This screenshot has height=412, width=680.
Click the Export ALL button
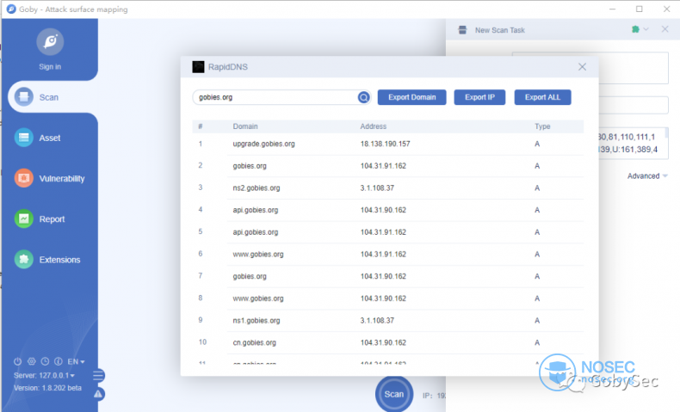542,97
